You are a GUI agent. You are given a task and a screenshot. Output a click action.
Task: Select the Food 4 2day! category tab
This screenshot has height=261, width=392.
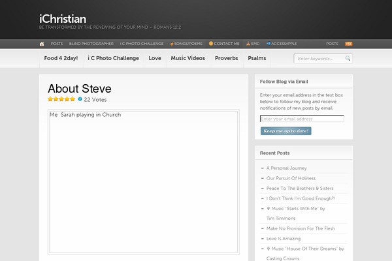click(61, 58)
